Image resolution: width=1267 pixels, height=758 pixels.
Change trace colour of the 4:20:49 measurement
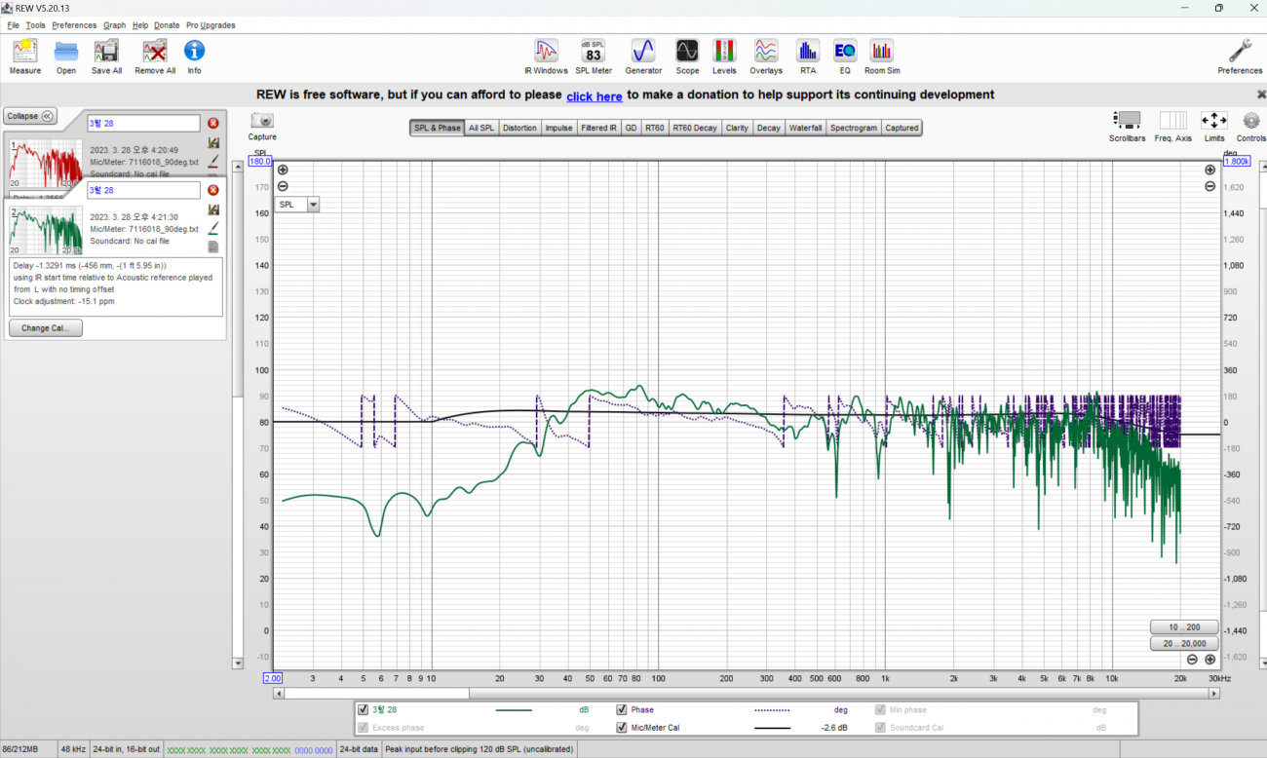coord(212,161)
